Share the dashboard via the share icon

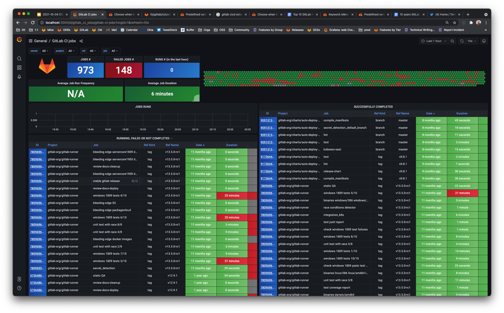(81, 41)
